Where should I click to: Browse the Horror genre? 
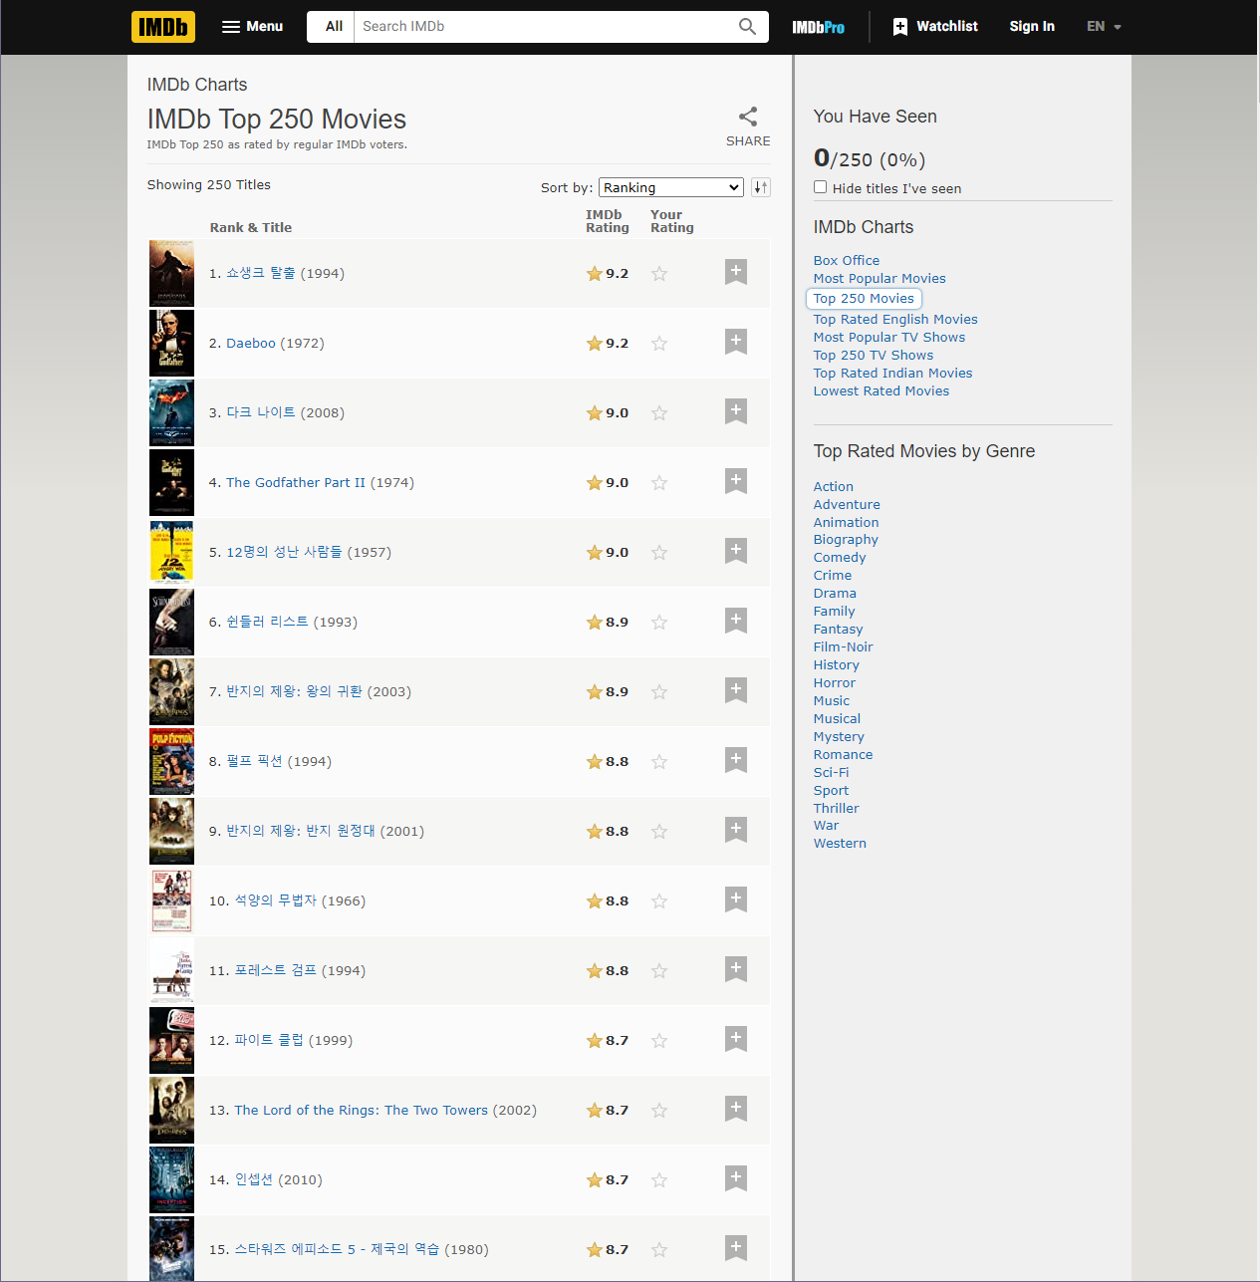coord(835,683)
